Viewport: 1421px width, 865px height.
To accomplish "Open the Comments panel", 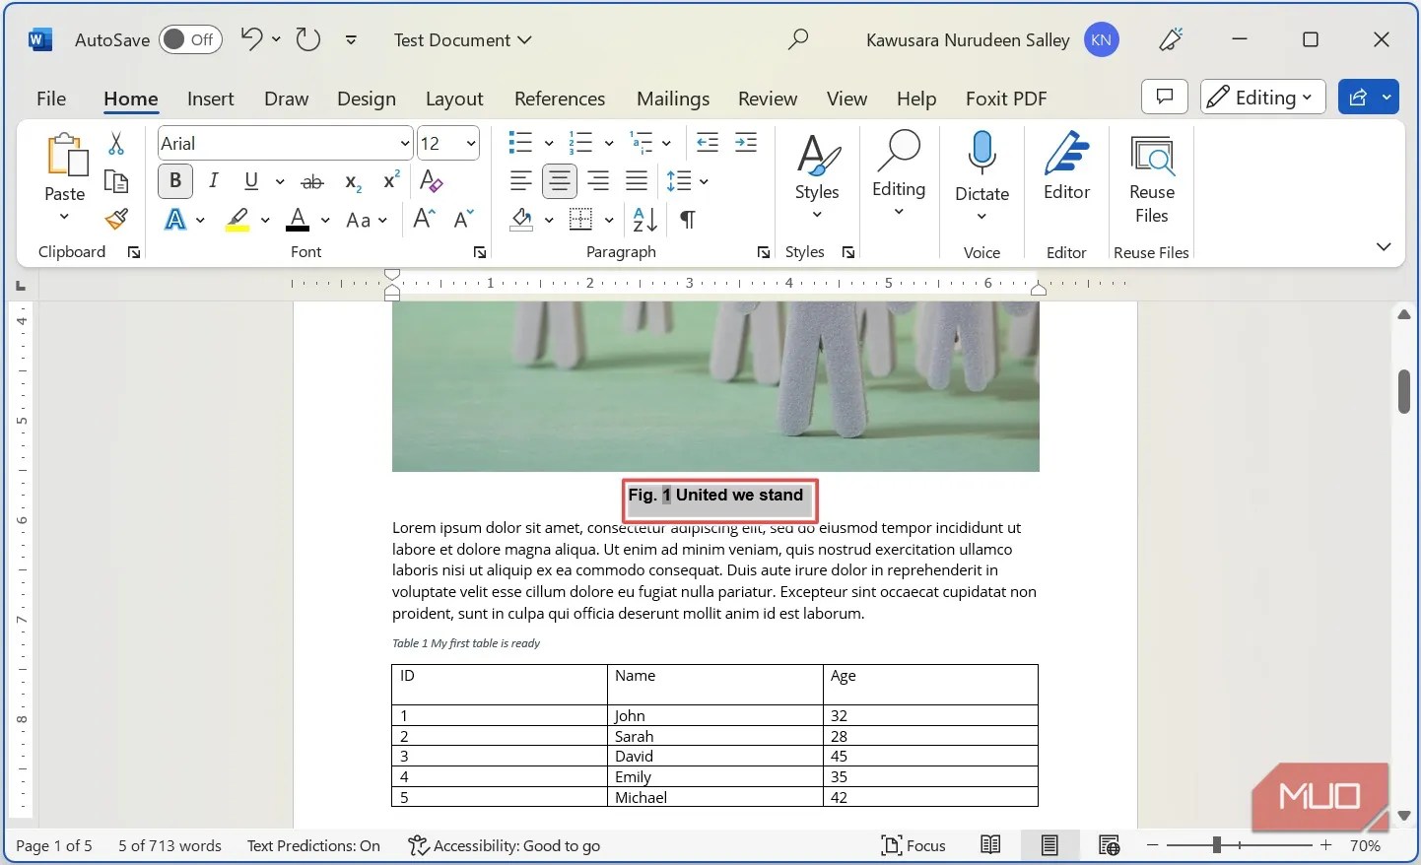I will 1165,97.
